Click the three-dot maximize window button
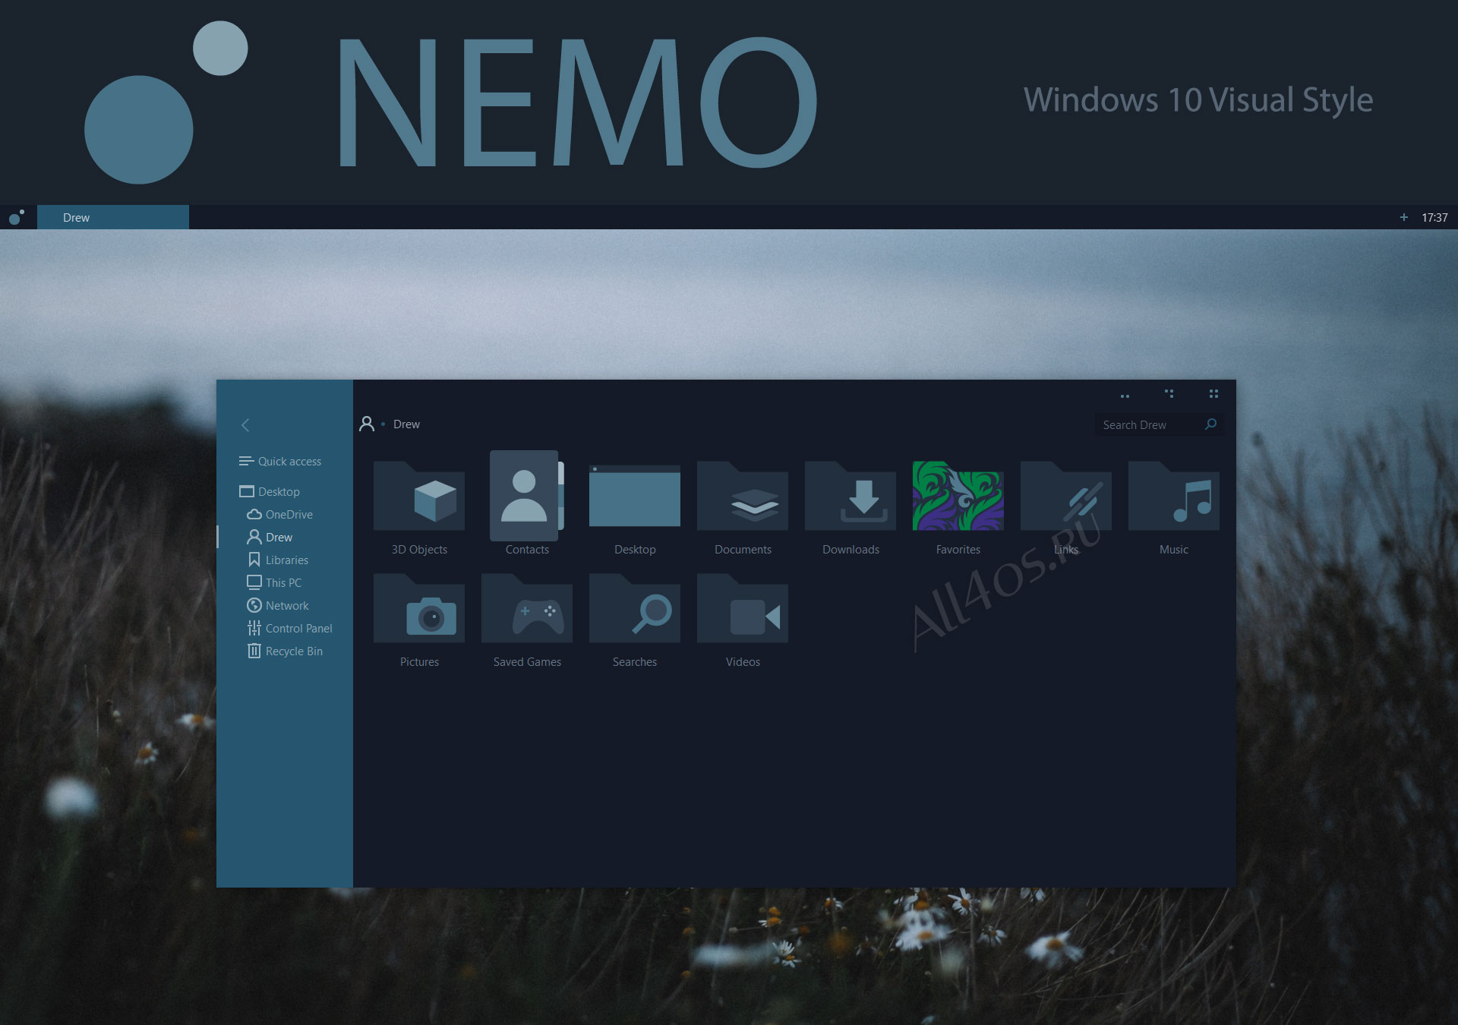Screen dimensions: 1458x1025 tap(1169, 393)
